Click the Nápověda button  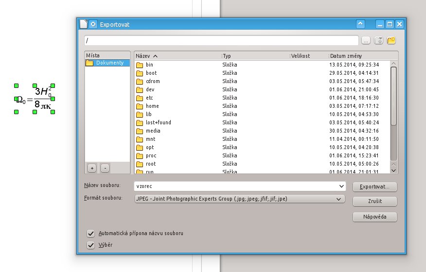pyautogui.click(x=374, y=217)
